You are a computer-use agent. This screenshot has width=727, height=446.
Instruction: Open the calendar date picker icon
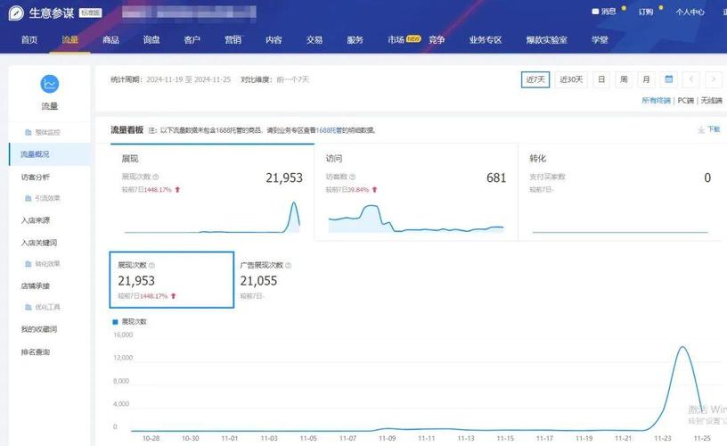click(x=668, y=79)
